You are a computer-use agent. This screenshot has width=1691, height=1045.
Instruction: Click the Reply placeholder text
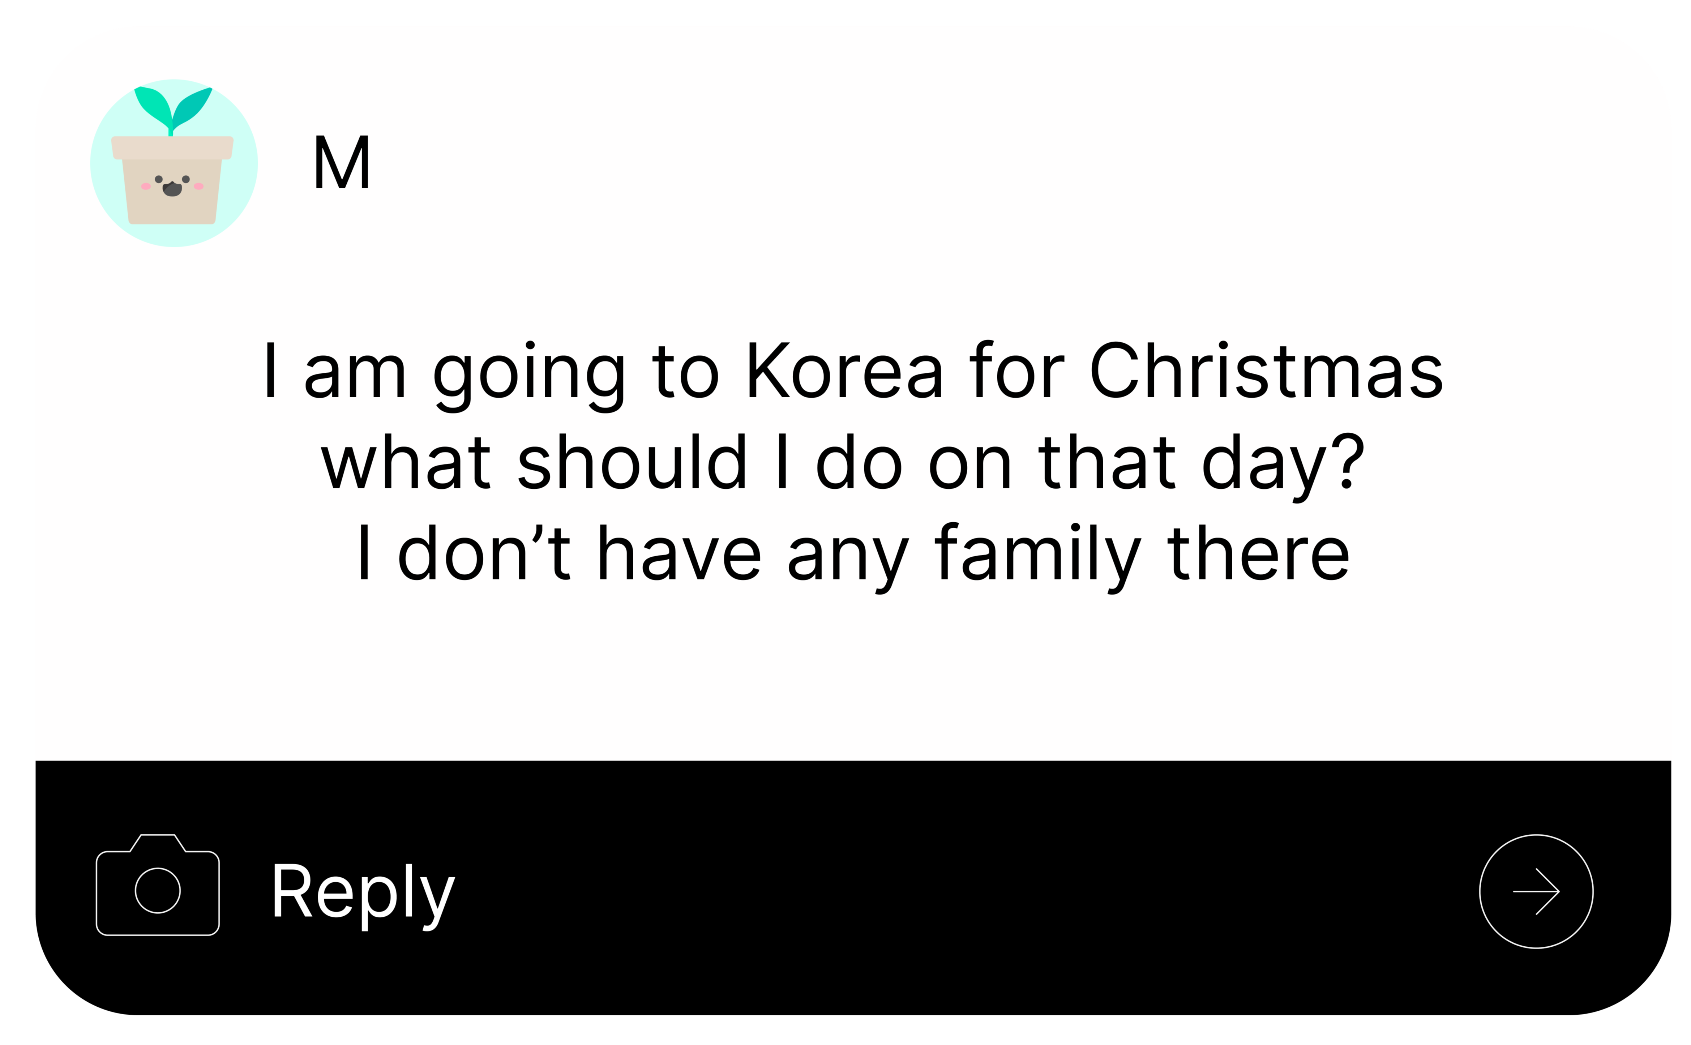coord(363,895)
